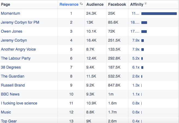Click the 5.2x affinity value
Image resolution: width=179 pixels, height=123 pixels.
point(136,58)
